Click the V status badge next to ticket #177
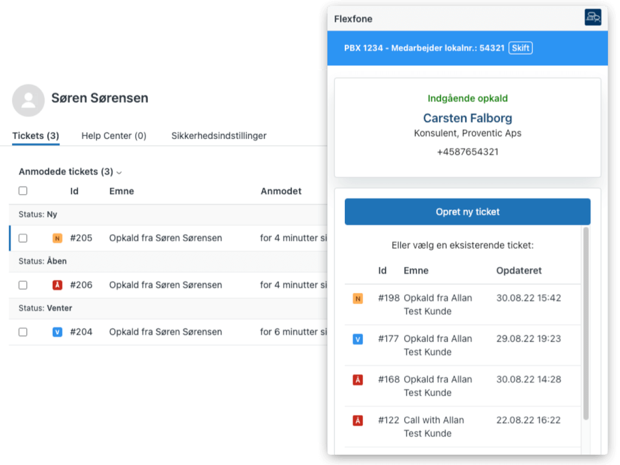 point(359,339)
